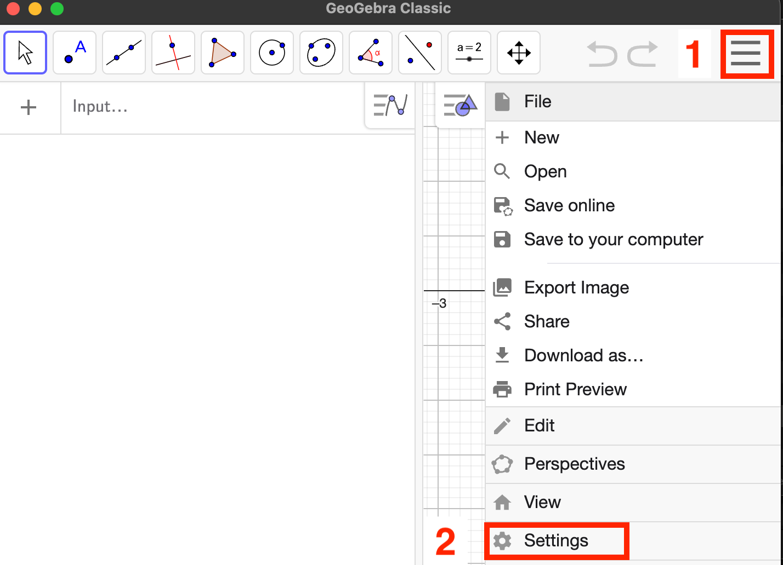Image resolution: width=783 pixels, height=565 pixels.
Task: Select the Move Graphics View tool
Action: point(519,53)
